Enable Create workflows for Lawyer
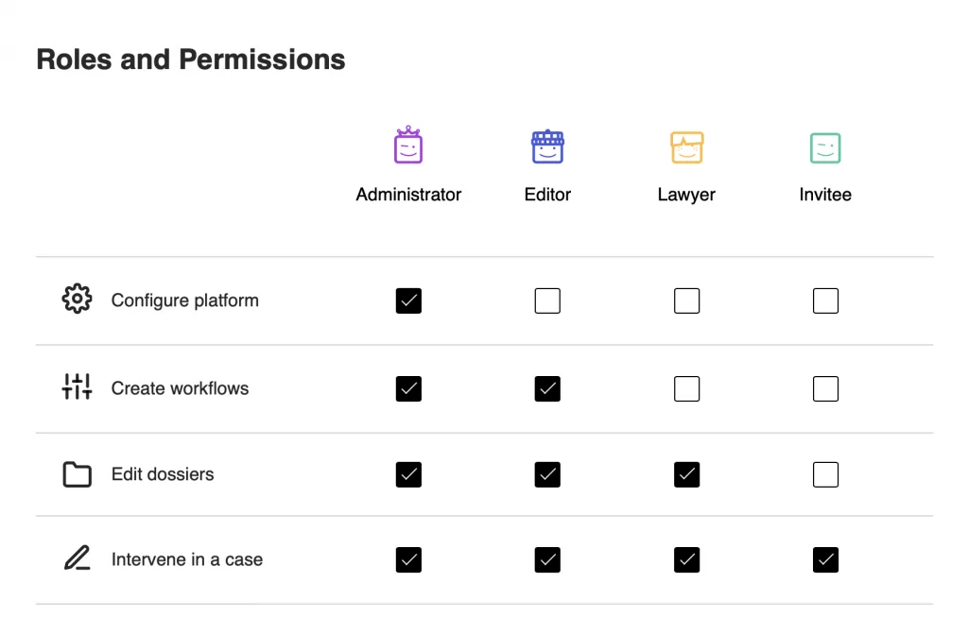 click(686, 389)
